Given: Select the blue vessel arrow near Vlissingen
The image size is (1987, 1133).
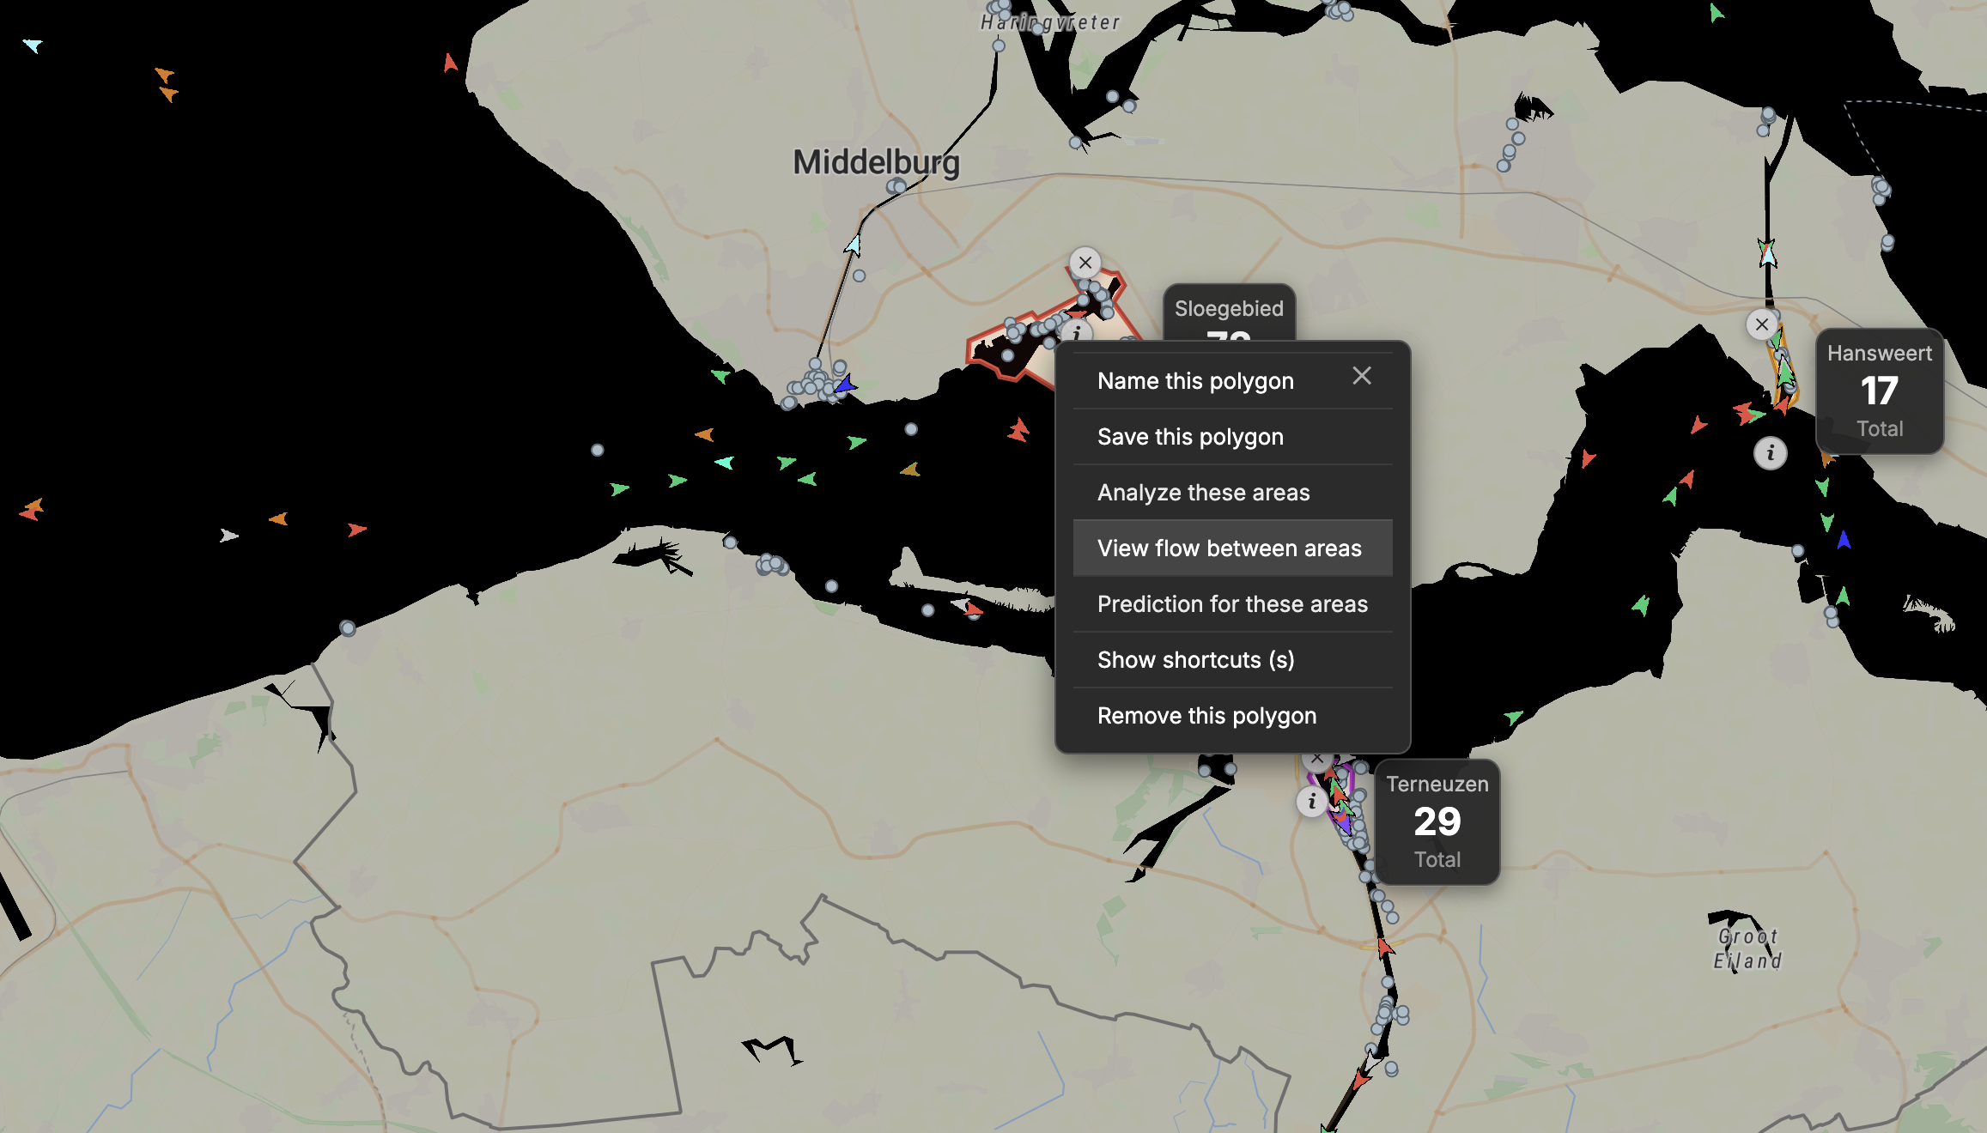Looking at the screenshot, I should (845, 384).
